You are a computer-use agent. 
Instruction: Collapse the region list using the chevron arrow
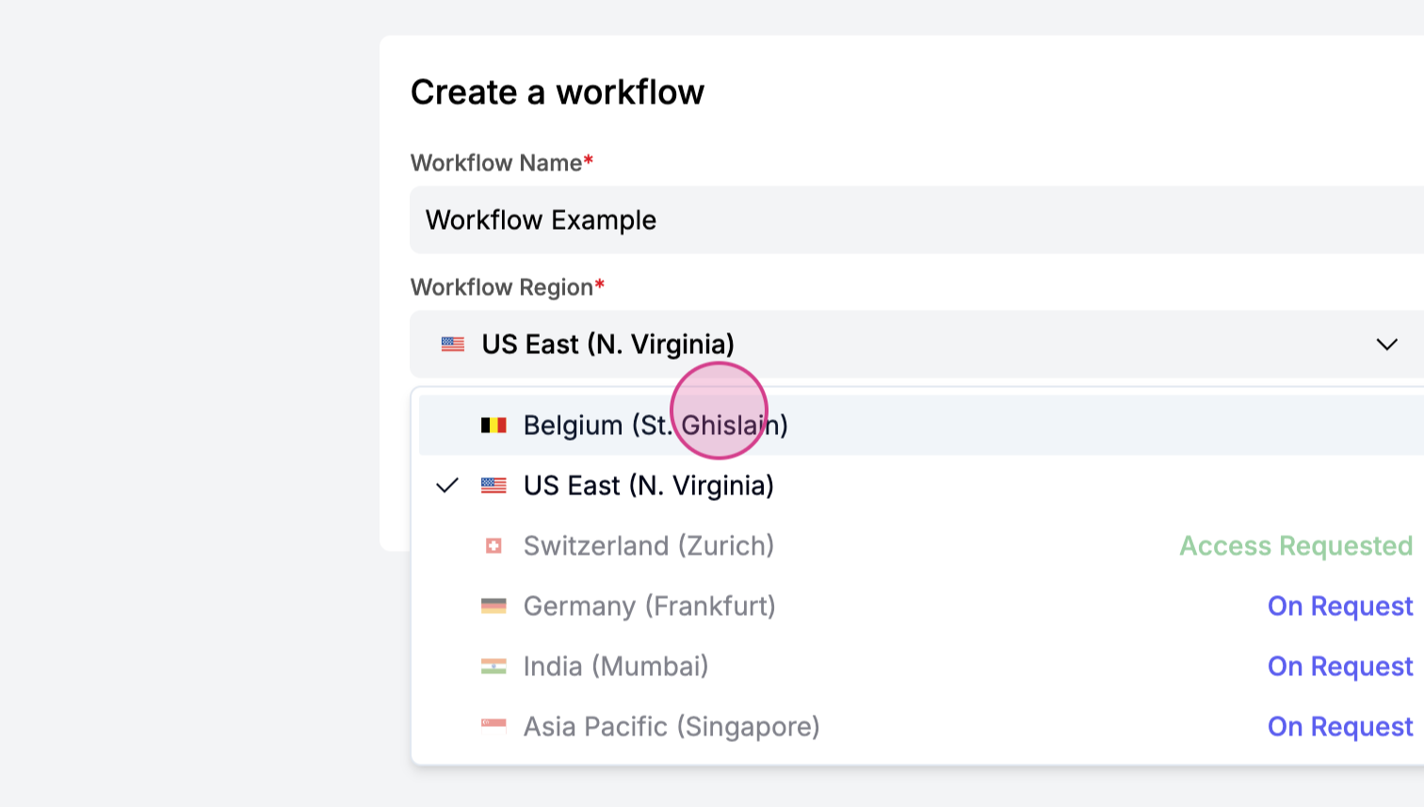pyautogui.click(x=1386, y=345)
